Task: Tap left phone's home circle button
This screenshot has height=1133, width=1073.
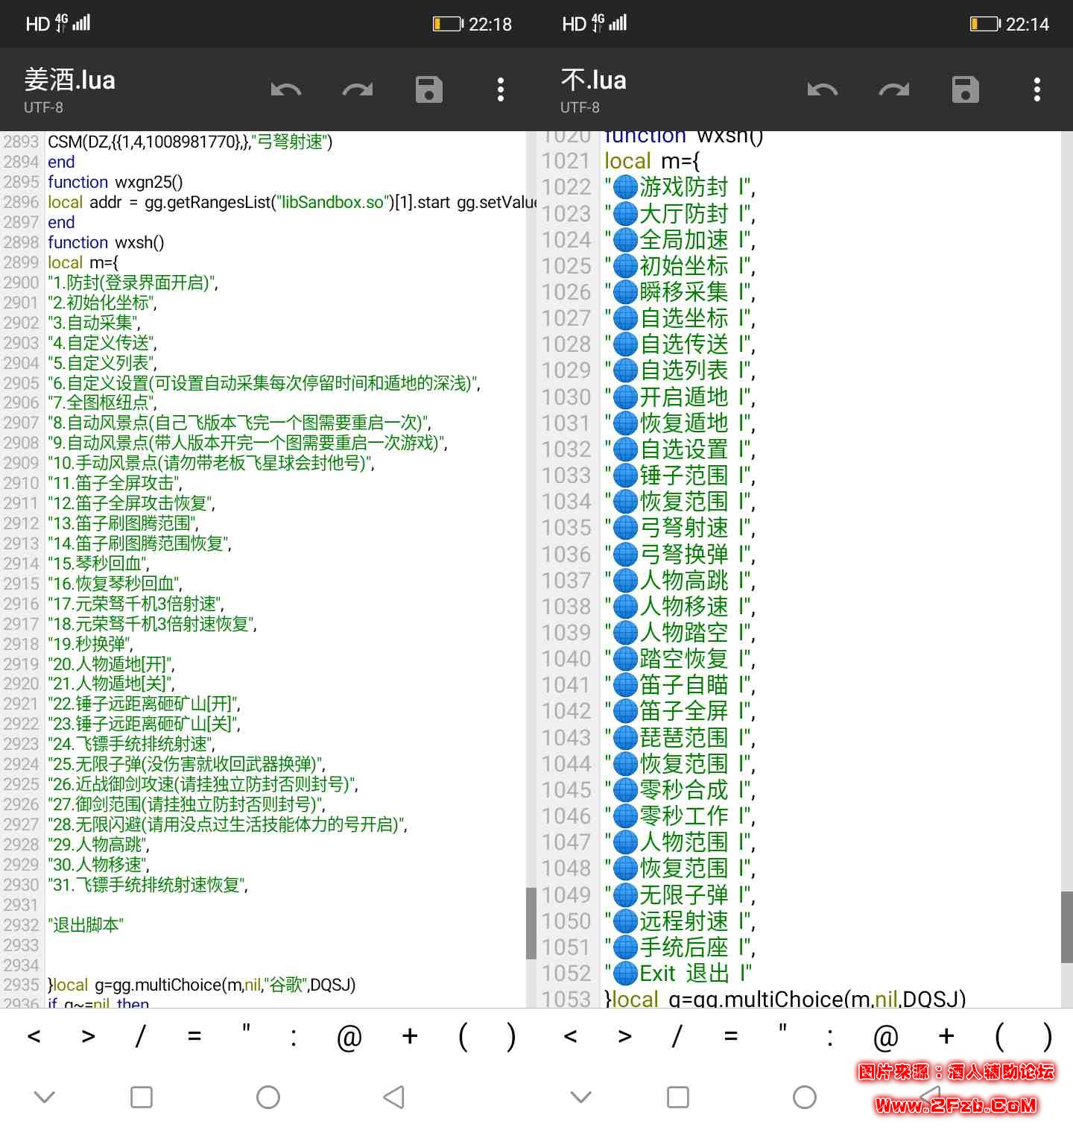Action: point(268,1096)
